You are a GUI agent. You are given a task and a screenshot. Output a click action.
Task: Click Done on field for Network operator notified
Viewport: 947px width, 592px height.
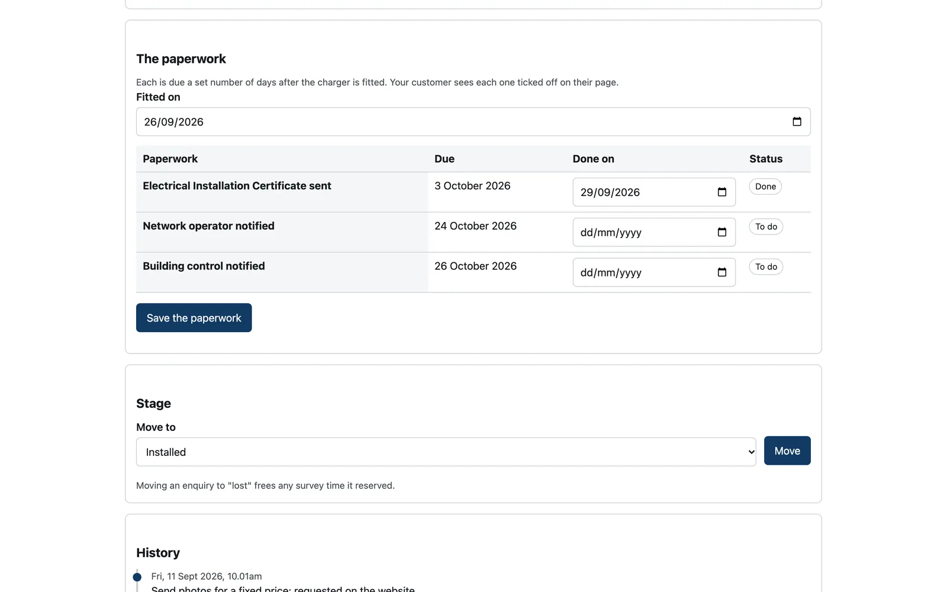(x=654, y=232)
